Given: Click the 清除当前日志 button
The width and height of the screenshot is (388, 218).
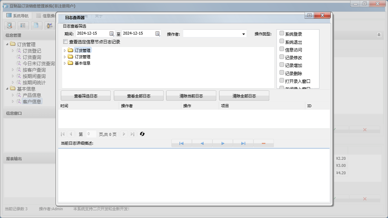Looking at the screenshot, I should (191, 96).
